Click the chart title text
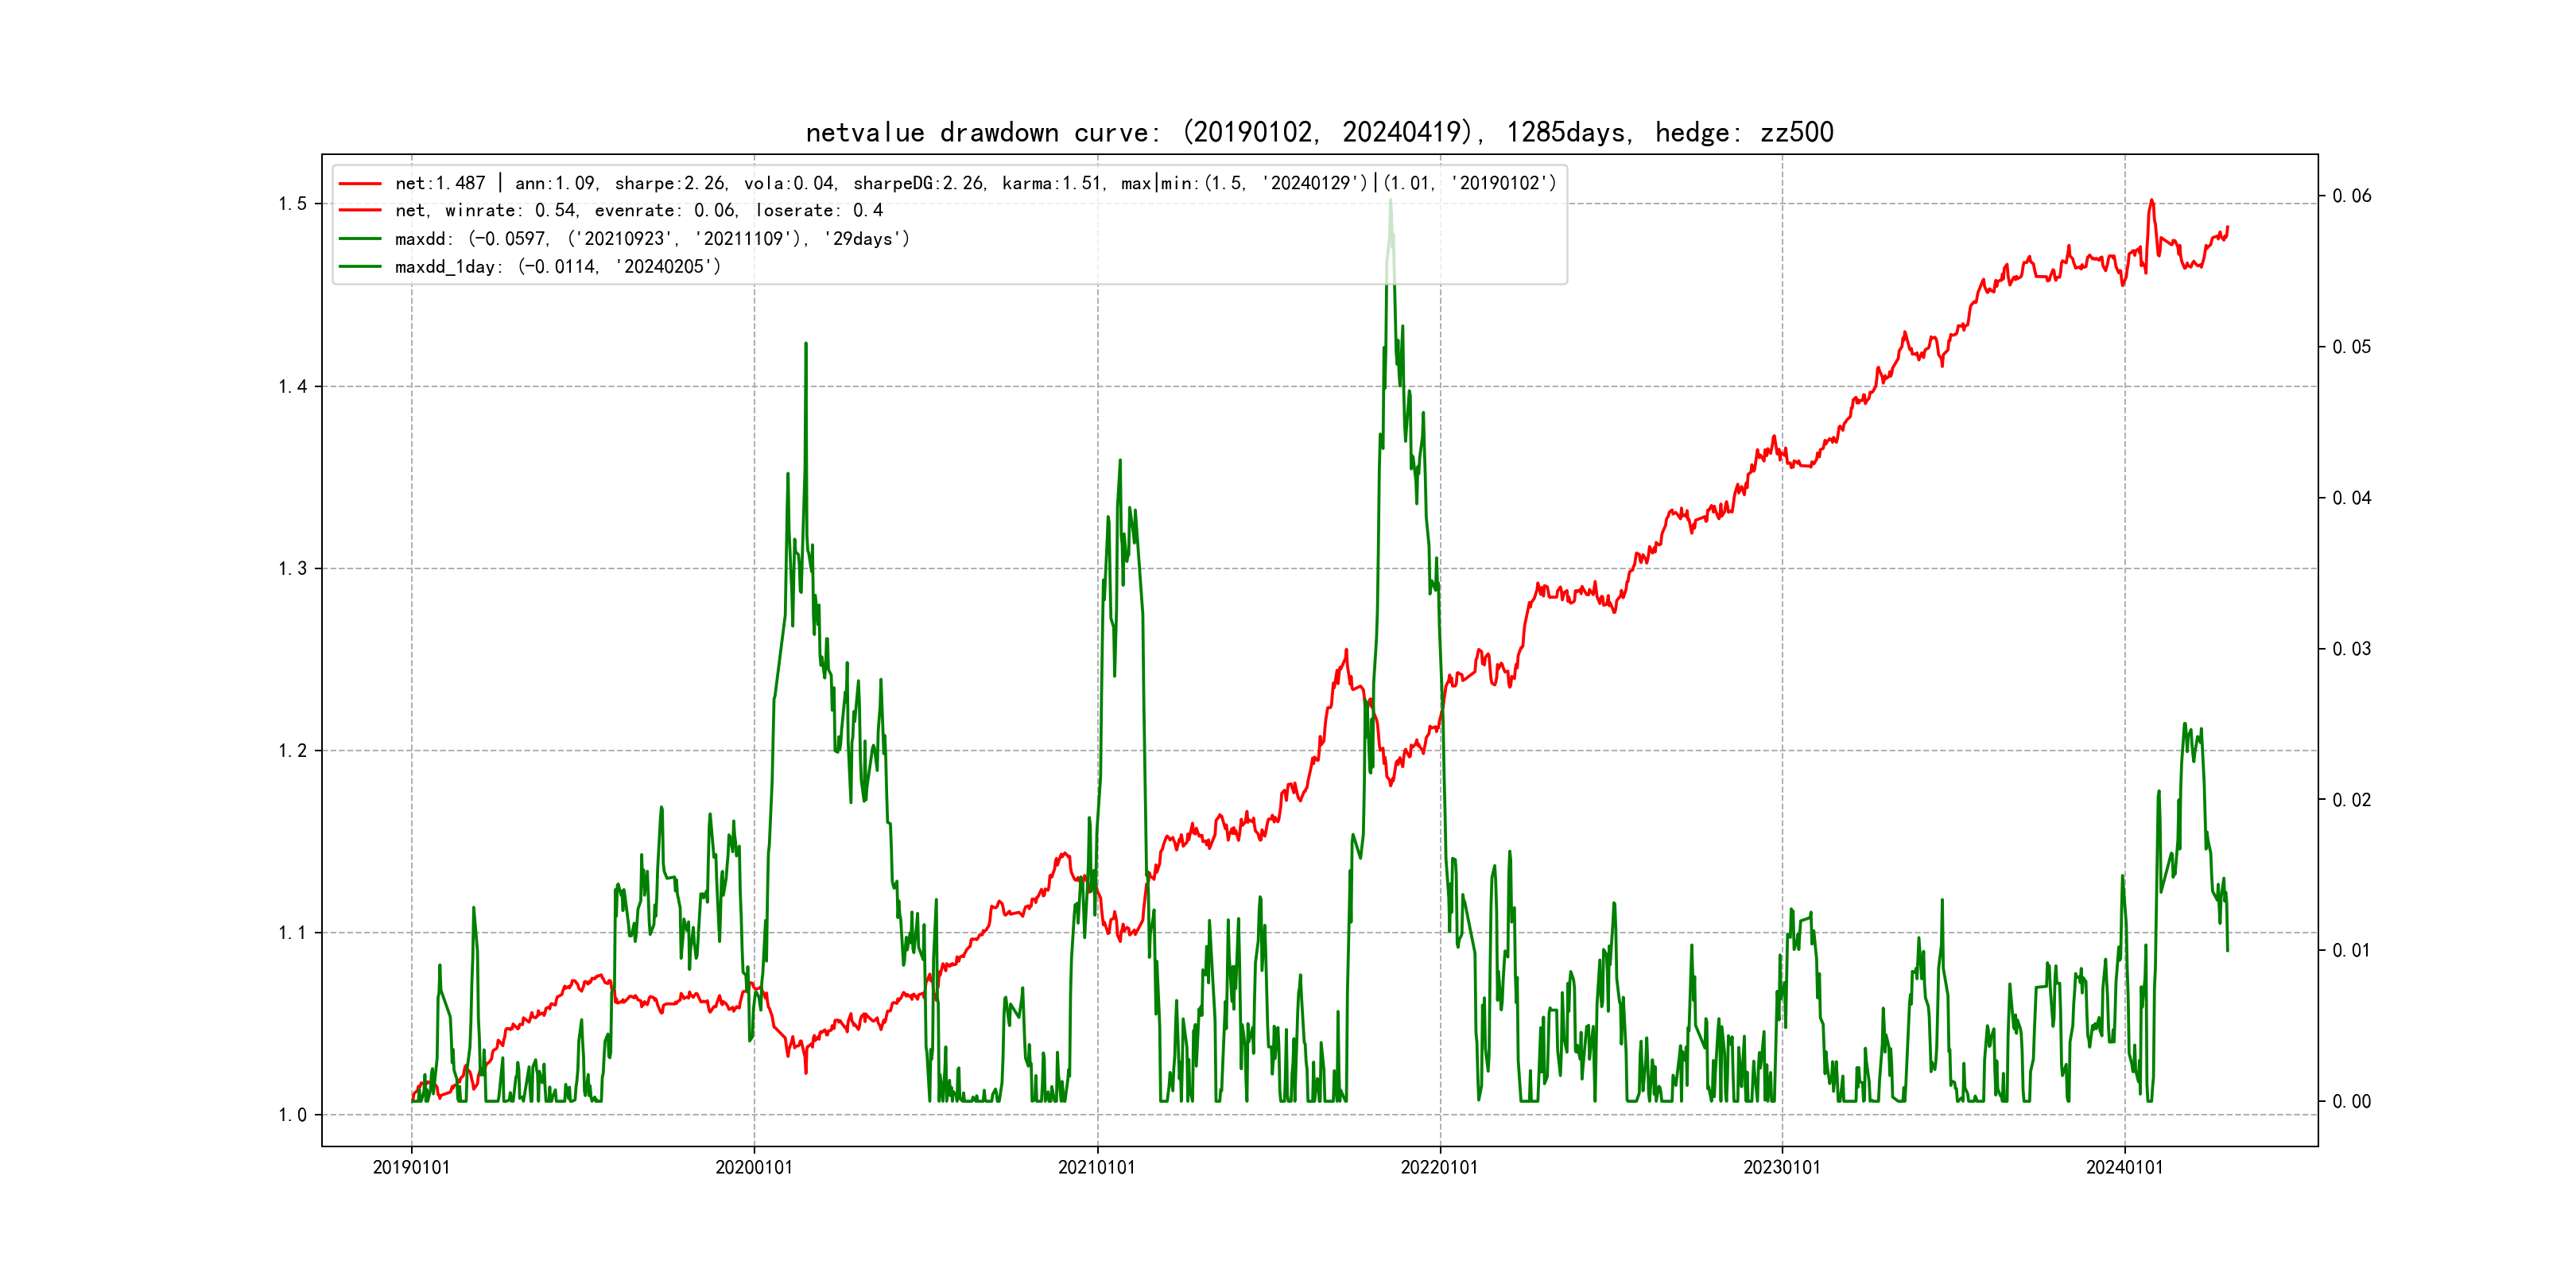Screen dimensions: 2576x1288 (1319, 132)
